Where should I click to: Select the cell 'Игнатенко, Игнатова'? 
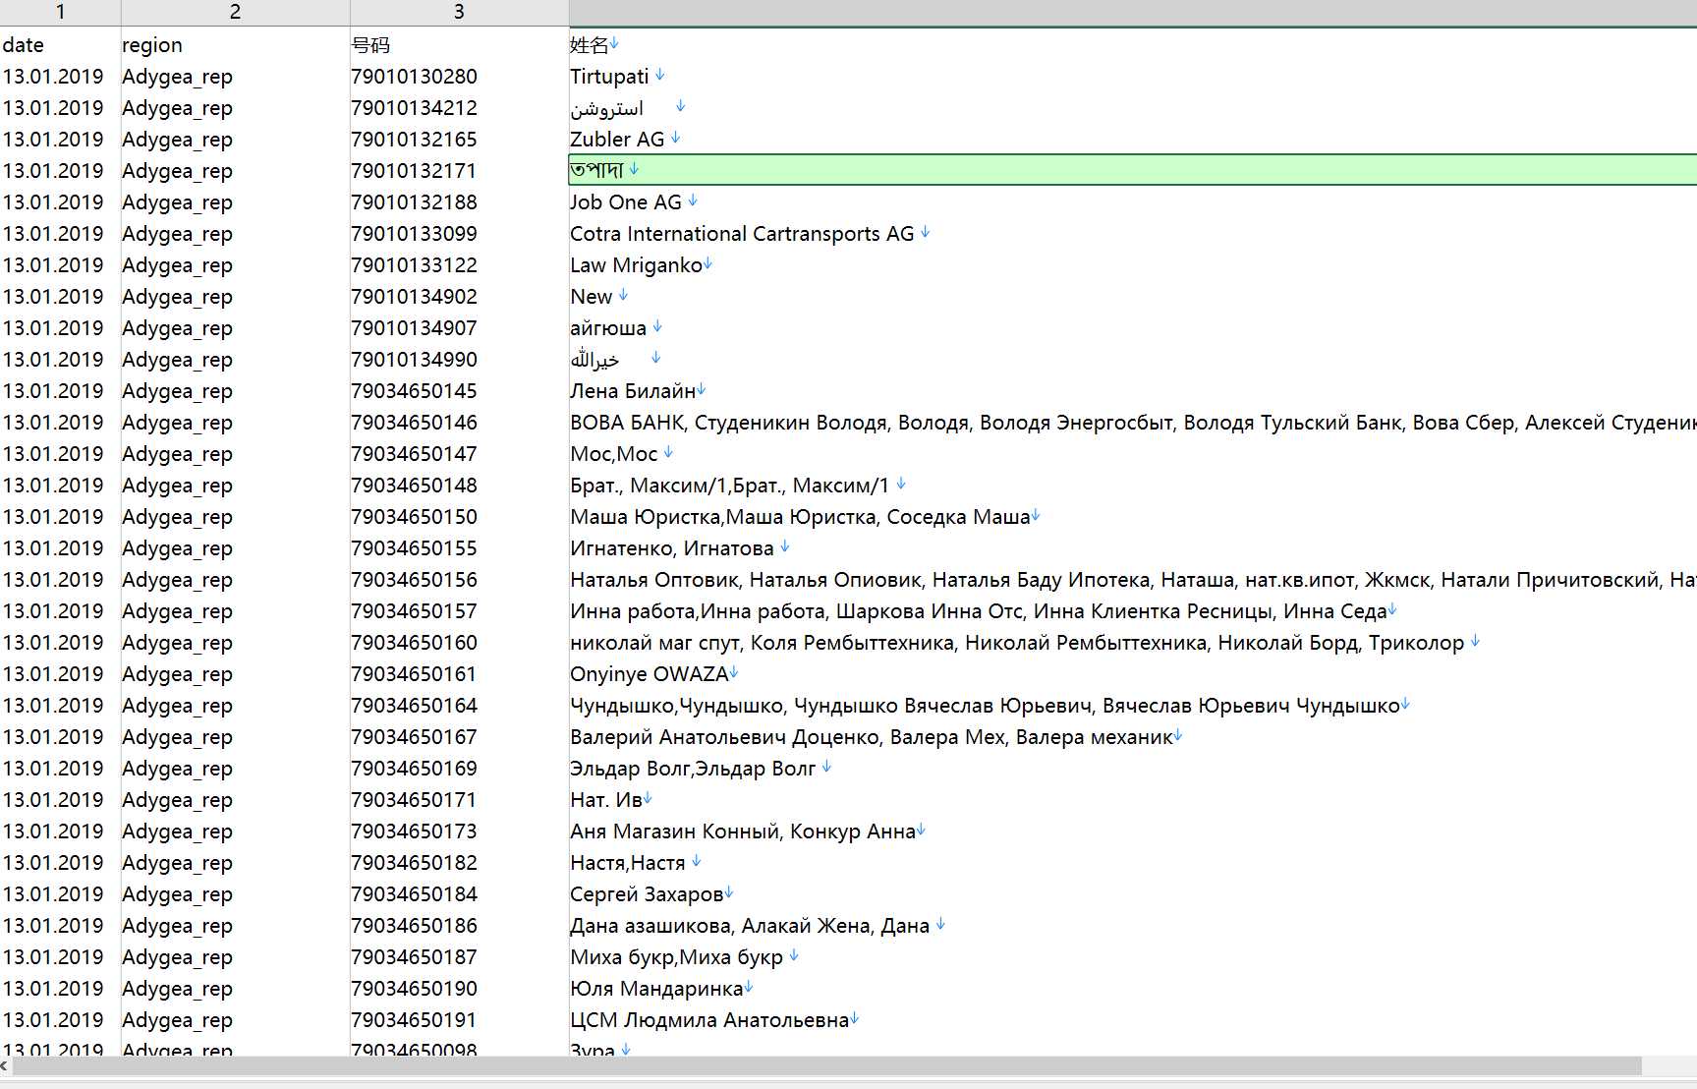1133,548
